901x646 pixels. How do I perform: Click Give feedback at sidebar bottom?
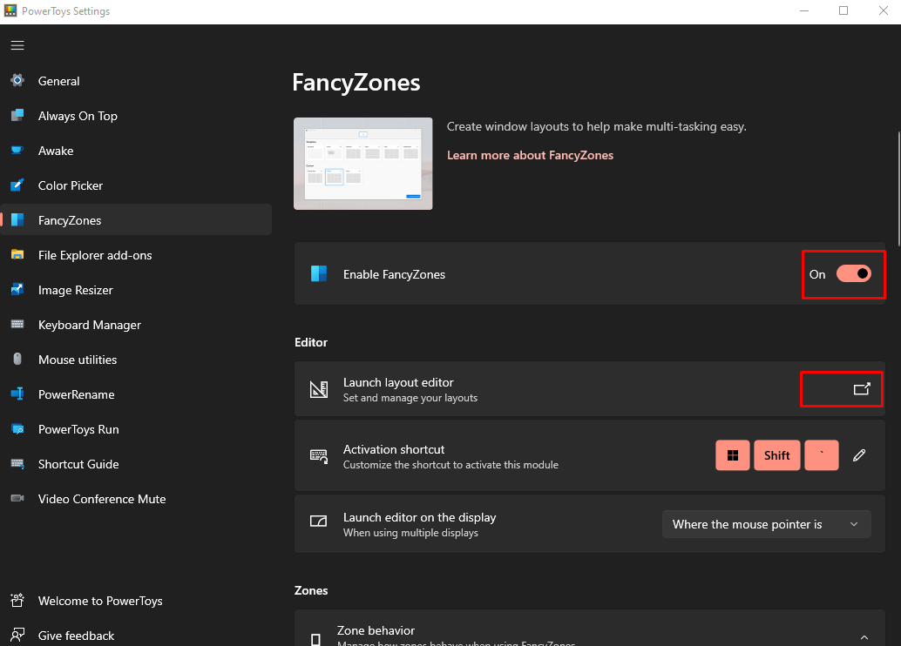coord(76,636)
